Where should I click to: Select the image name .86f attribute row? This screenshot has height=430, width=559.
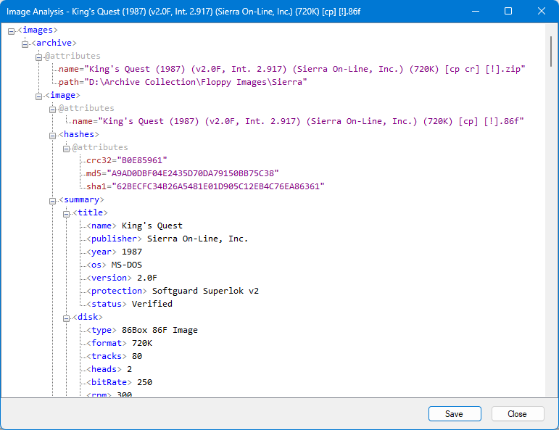(299, 121)
